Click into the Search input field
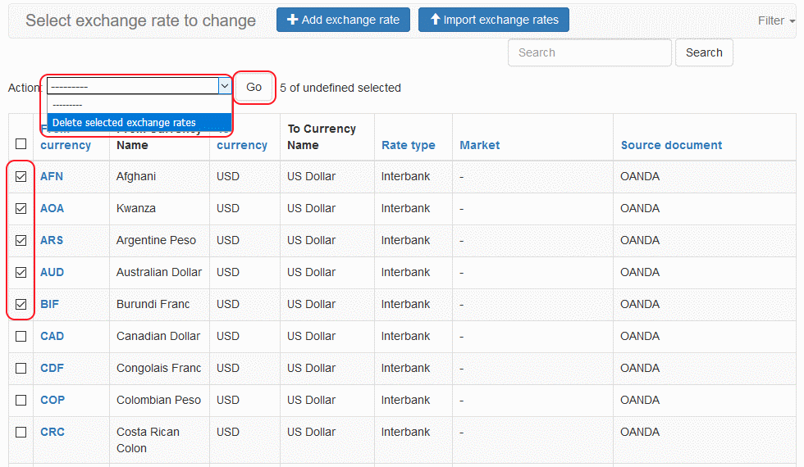The width and height of the screenshot is (804, 467). (589, 52)
